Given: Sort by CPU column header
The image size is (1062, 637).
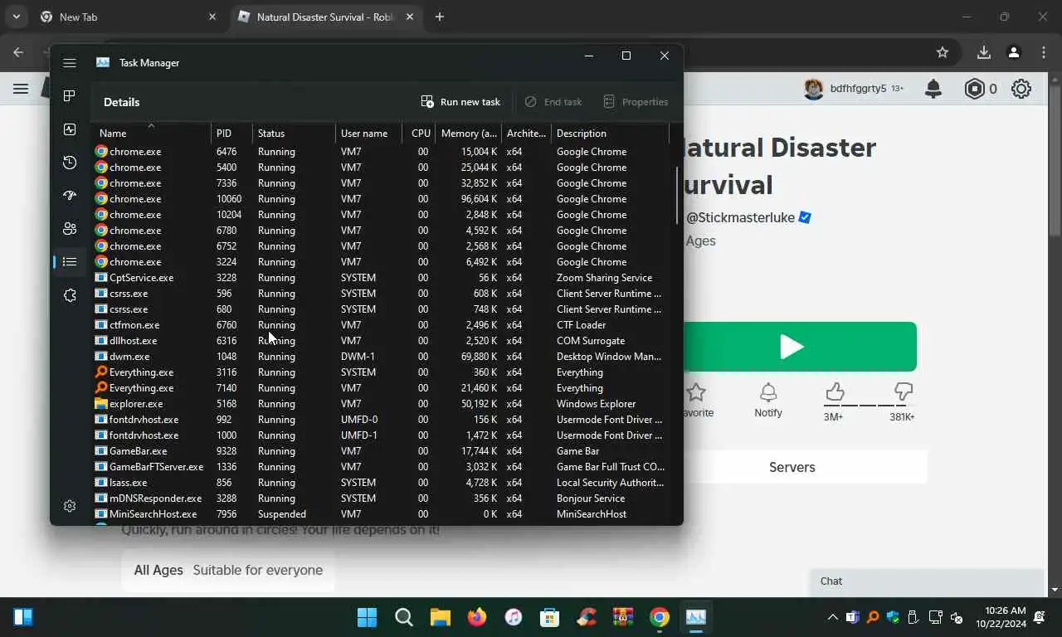Looking at the screenshot, I should 419,133.
